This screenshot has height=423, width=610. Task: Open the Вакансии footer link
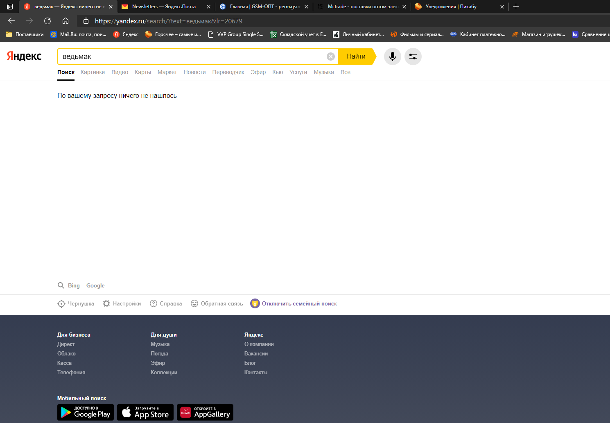click(x=256, y=353)
